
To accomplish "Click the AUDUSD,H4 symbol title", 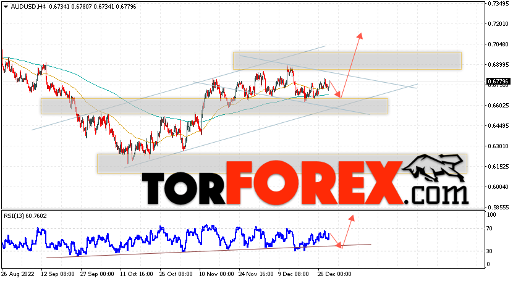I will [28, 7].
